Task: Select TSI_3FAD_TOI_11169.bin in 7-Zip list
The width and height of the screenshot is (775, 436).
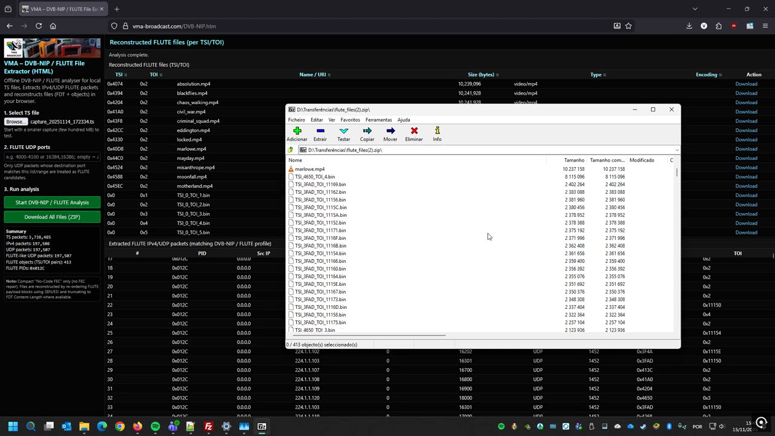Action: tap(320, 184)
